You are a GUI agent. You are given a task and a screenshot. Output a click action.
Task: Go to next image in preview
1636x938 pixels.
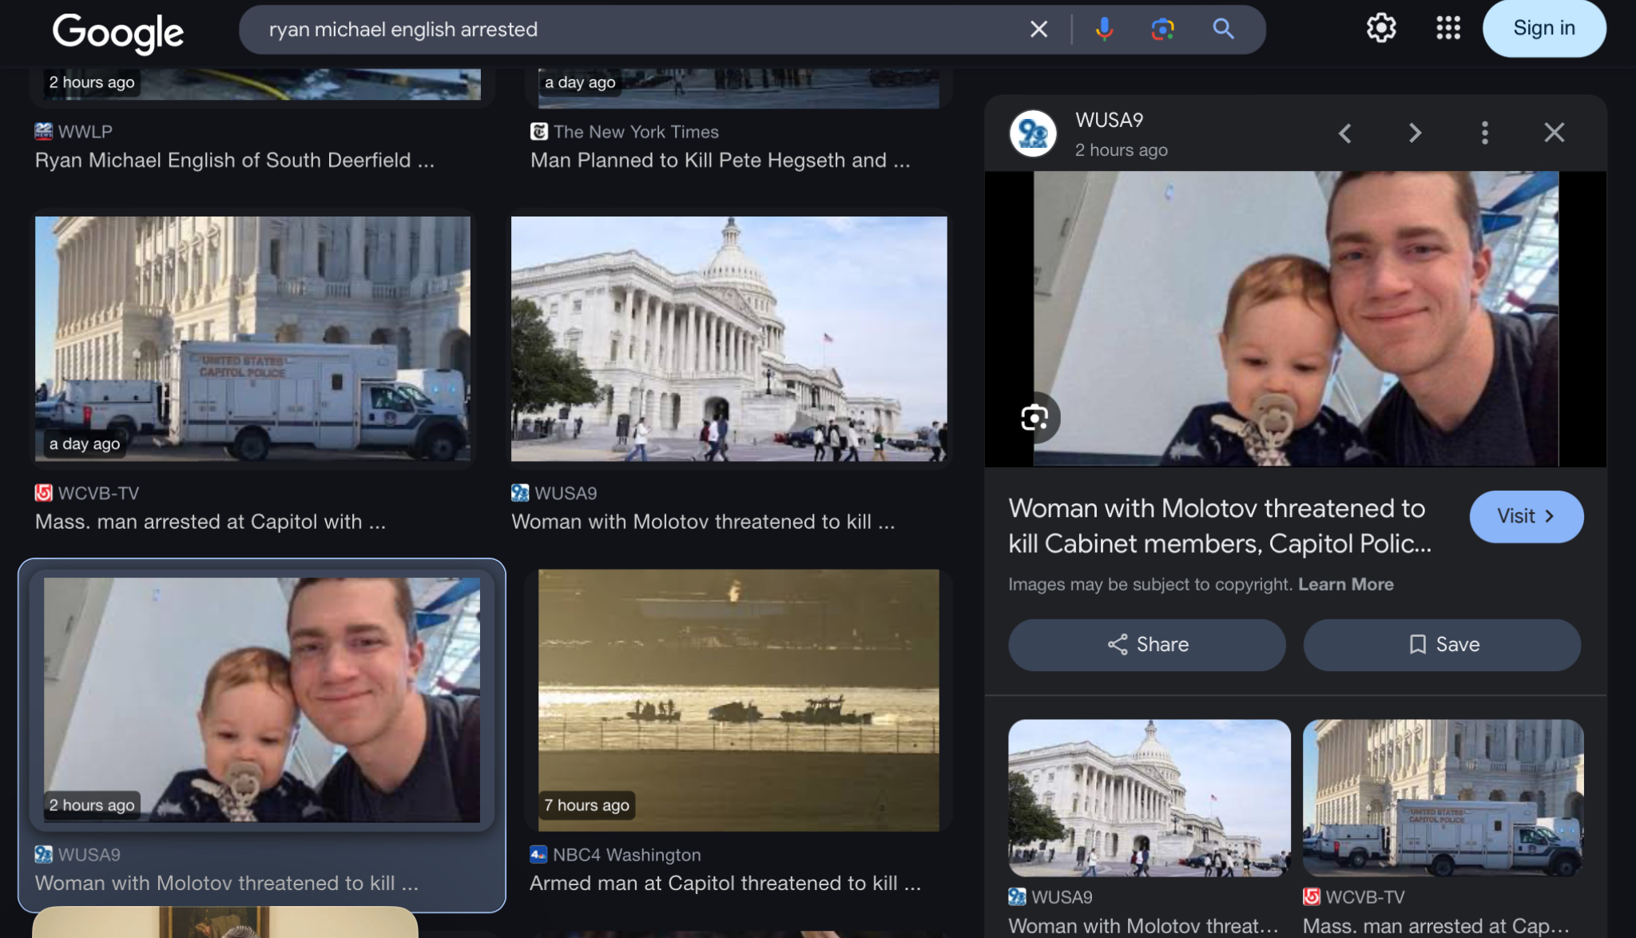(1415, 133)
